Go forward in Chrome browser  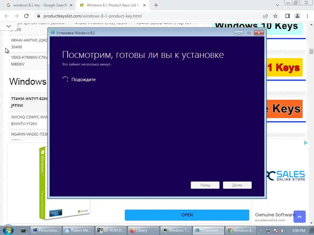pos(17,16)
